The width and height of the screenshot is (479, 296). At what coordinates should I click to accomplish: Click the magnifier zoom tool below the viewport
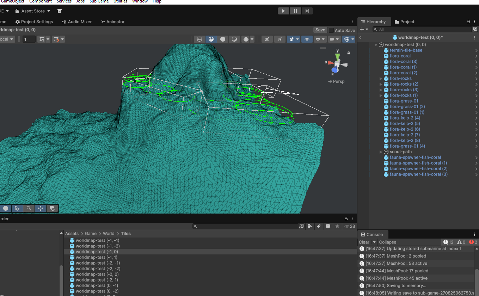point(29,208)
